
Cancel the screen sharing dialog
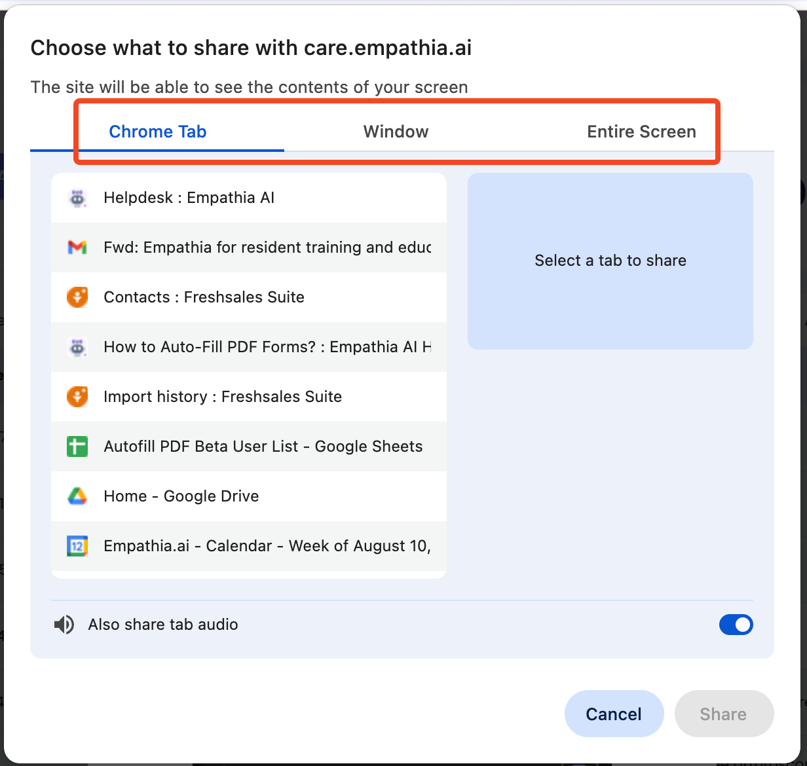tap(614, 714)
